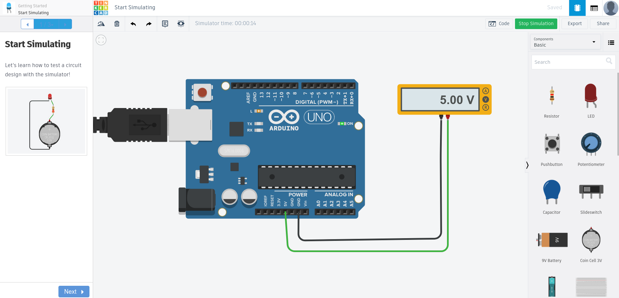Open the Code editor panel

tap(499, 24)
